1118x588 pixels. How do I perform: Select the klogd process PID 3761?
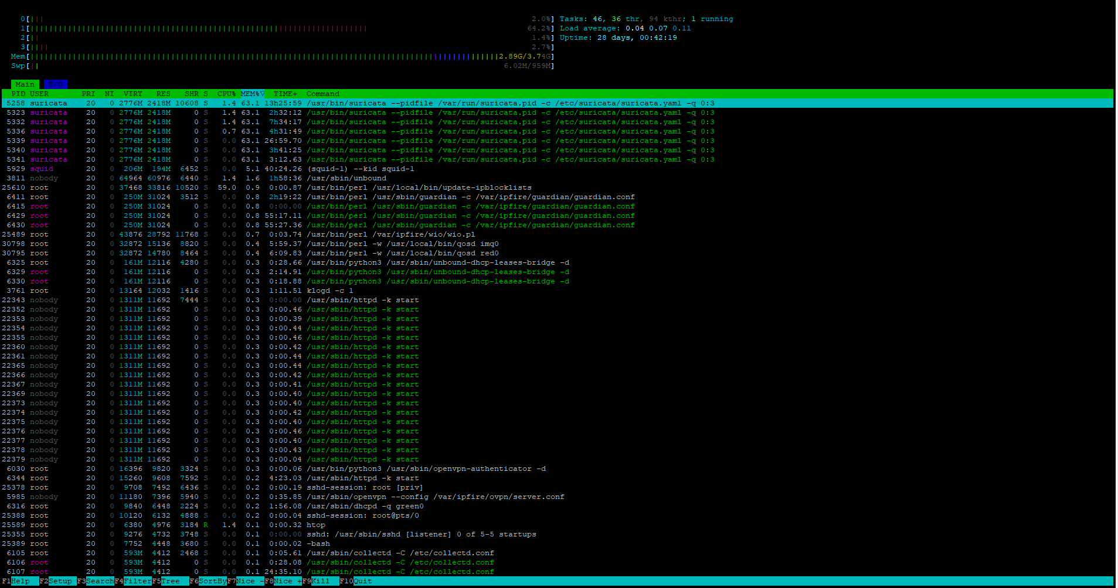coord(558,290)
